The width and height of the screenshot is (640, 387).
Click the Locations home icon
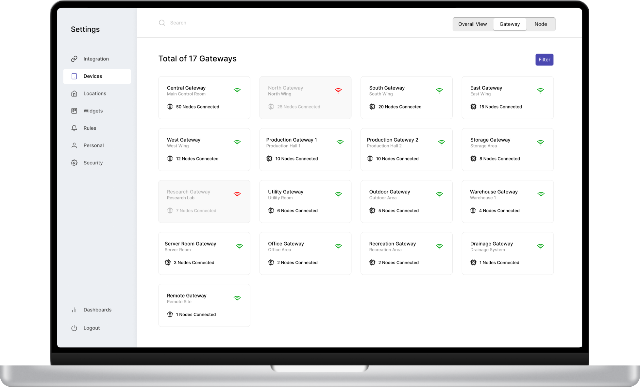[x=74, y=93]
